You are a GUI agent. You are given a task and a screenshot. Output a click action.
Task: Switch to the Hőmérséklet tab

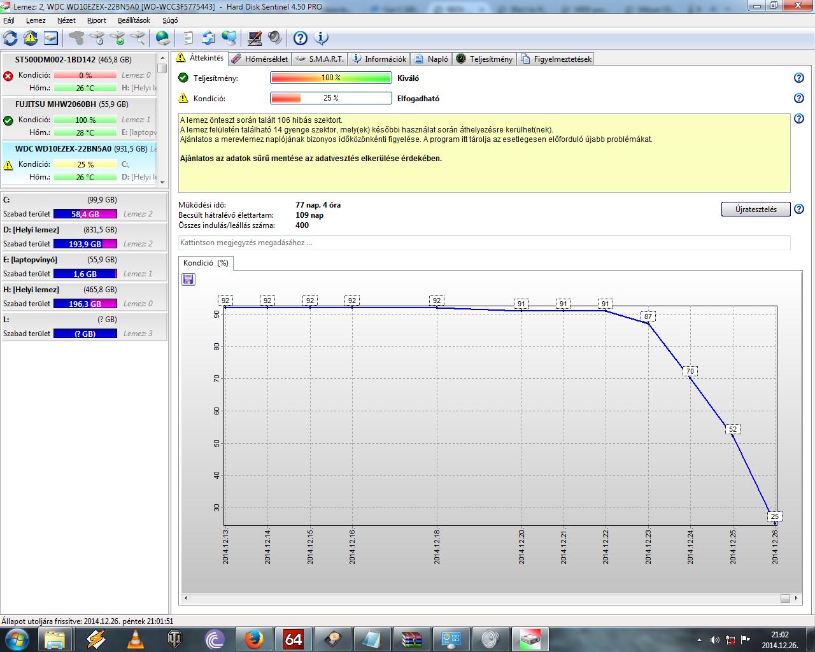point(260,59)
